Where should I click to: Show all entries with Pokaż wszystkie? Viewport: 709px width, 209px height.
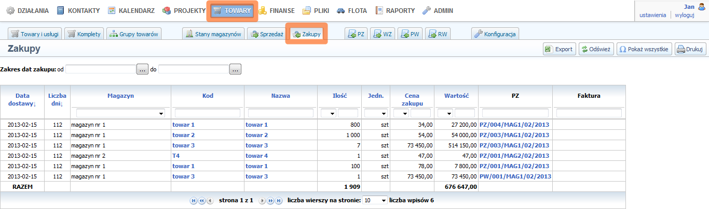pyautogui.click(x=644, y=49)
